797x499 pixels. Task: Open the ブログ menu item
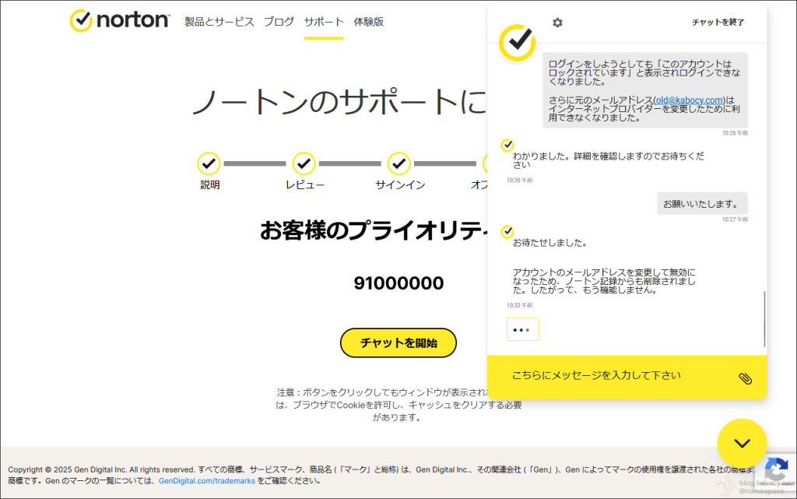[279, 22]
